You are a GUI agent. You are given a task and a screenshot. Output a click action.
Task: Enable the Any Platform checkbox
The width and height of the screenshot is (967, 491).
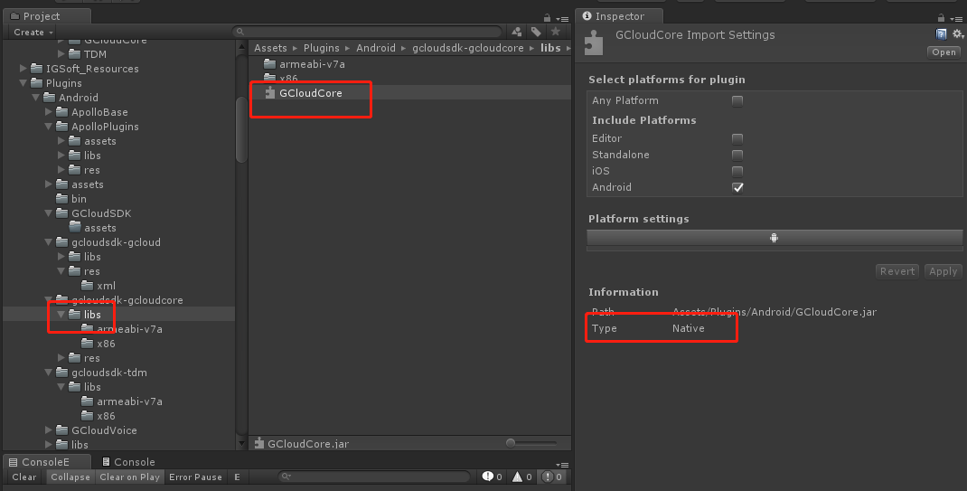(737, 100)
